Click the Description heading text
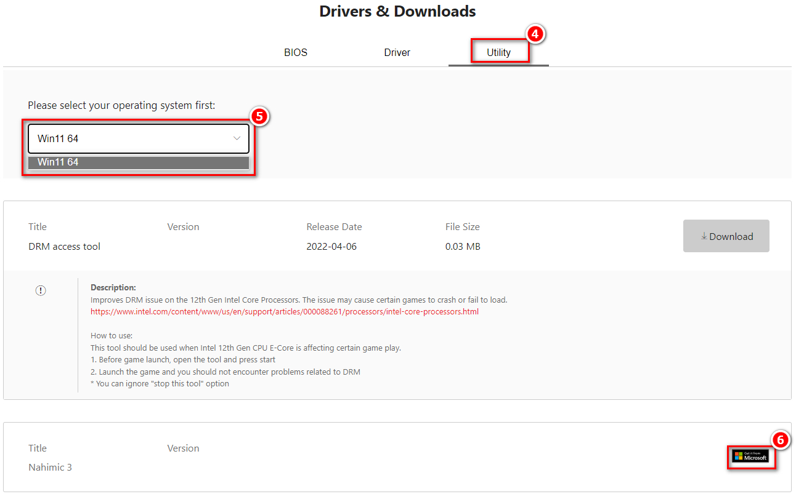The width and height of the screenshot is (796, 494). tap(113, 287)
